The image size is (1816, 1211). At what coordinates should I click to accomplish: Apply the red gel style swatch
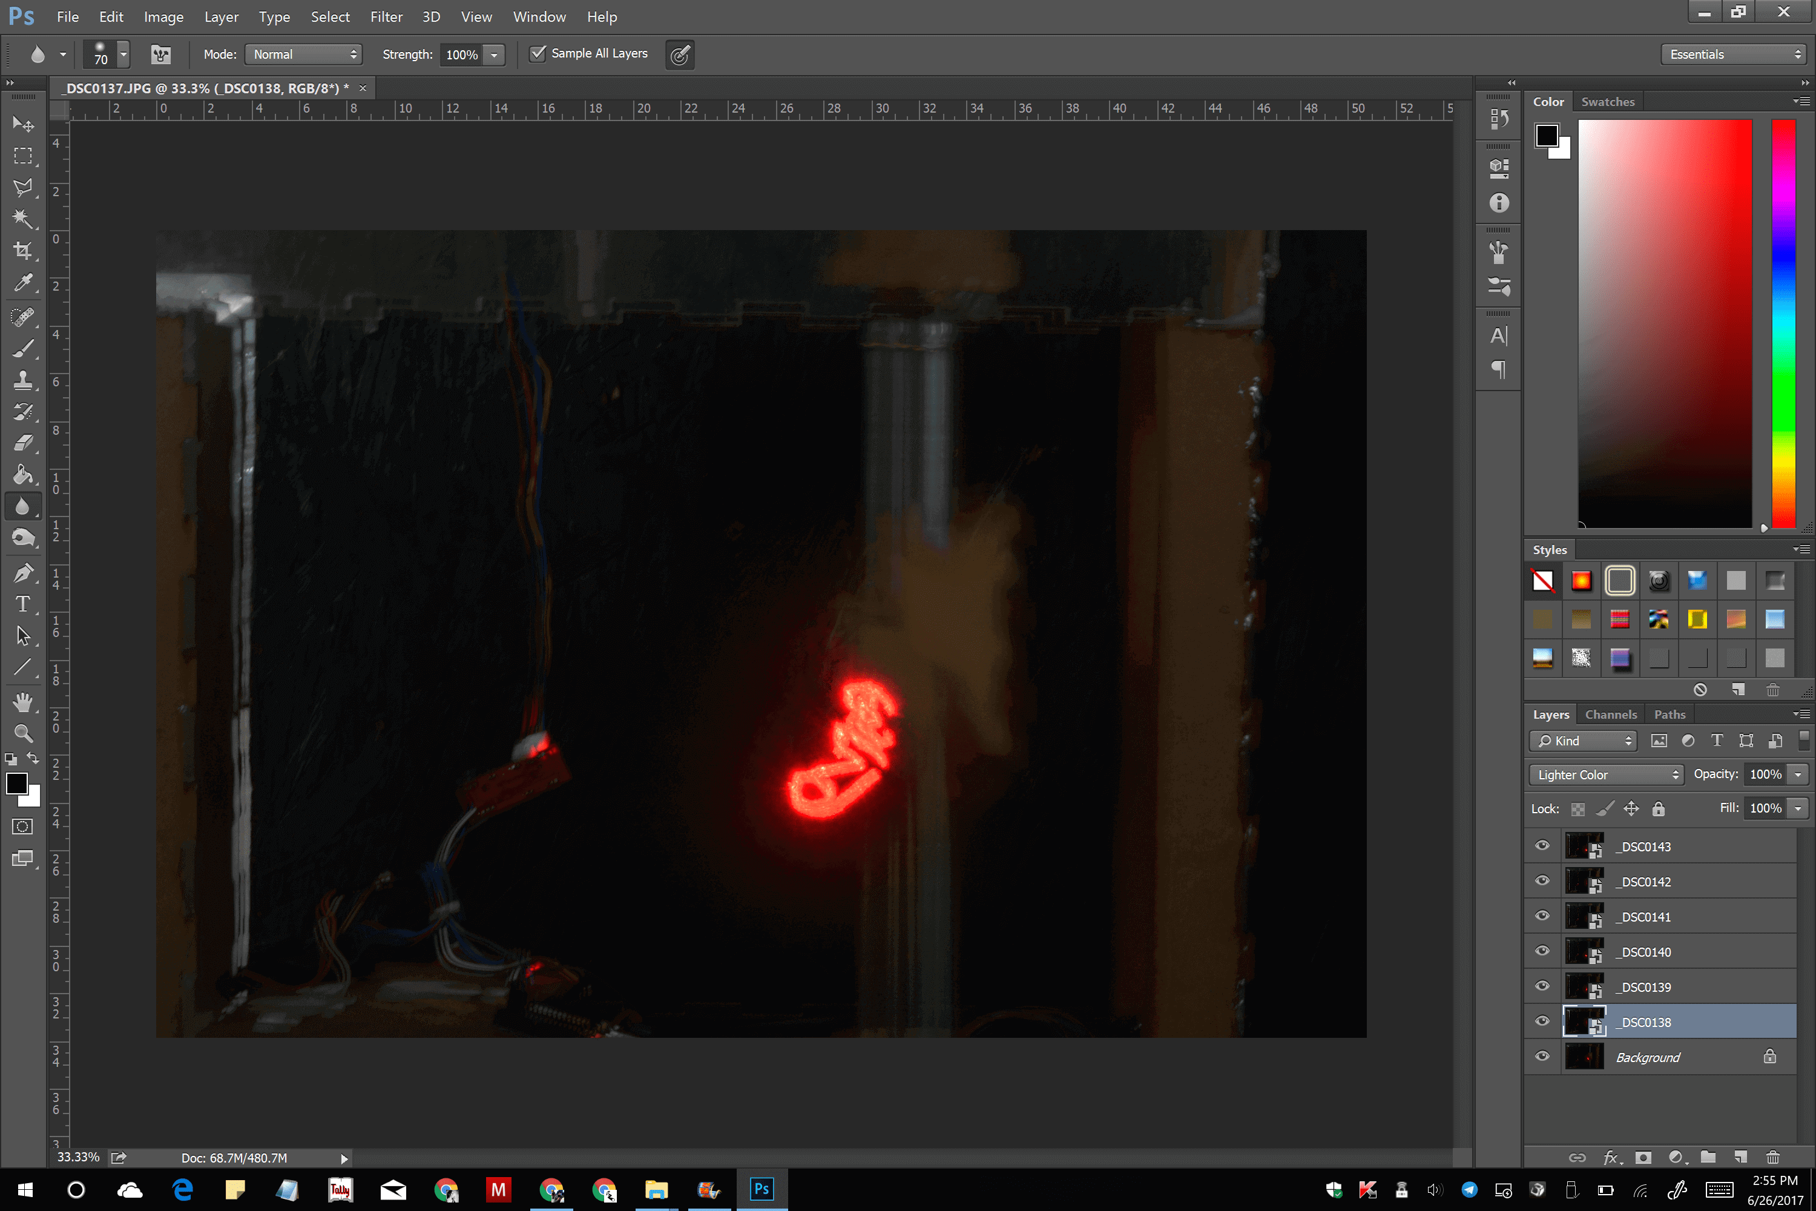click(1581, 581)
